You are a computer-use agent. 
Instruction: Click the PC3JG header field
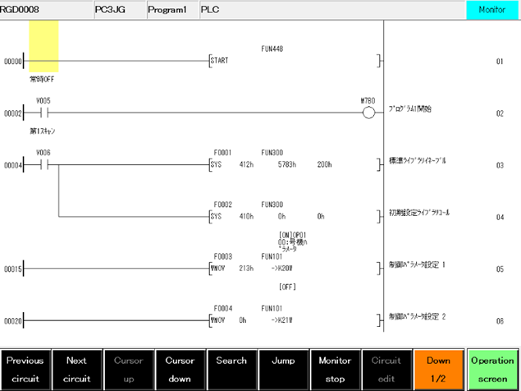(117, 10)
